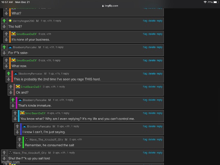
Task: Upvote "Remember, he consumed the salt" comment
Action: pyautogui.click(x=19, y=140)
